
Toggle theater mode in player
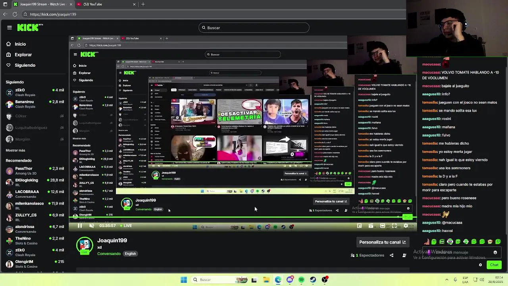[x=382, y=226]
